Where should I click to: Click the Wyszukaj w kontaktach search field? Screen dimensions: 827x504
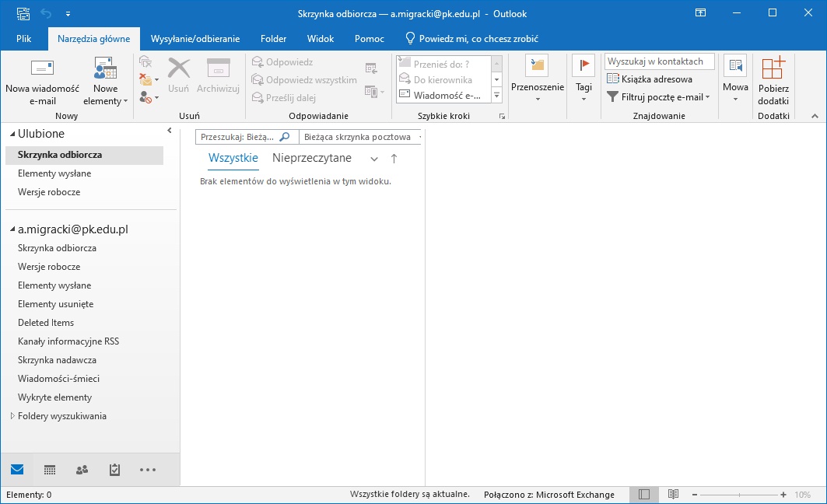pos(659,61)
